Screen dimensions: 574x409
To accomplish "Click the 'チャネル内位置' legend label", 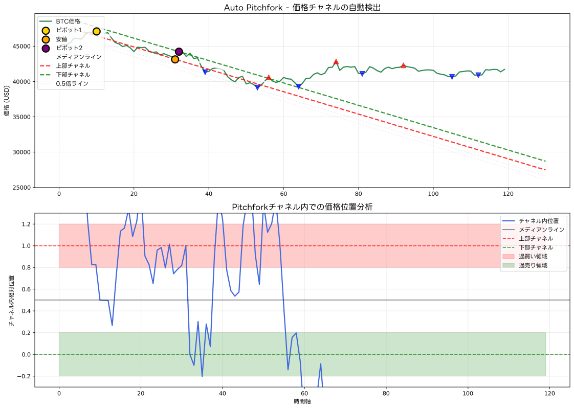I will point(539,221).
